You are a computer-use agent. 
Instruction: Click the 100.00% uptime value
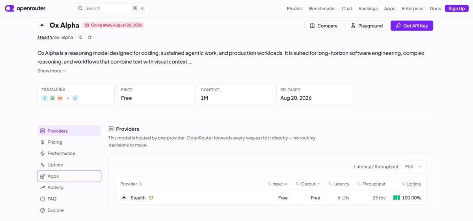412,198
